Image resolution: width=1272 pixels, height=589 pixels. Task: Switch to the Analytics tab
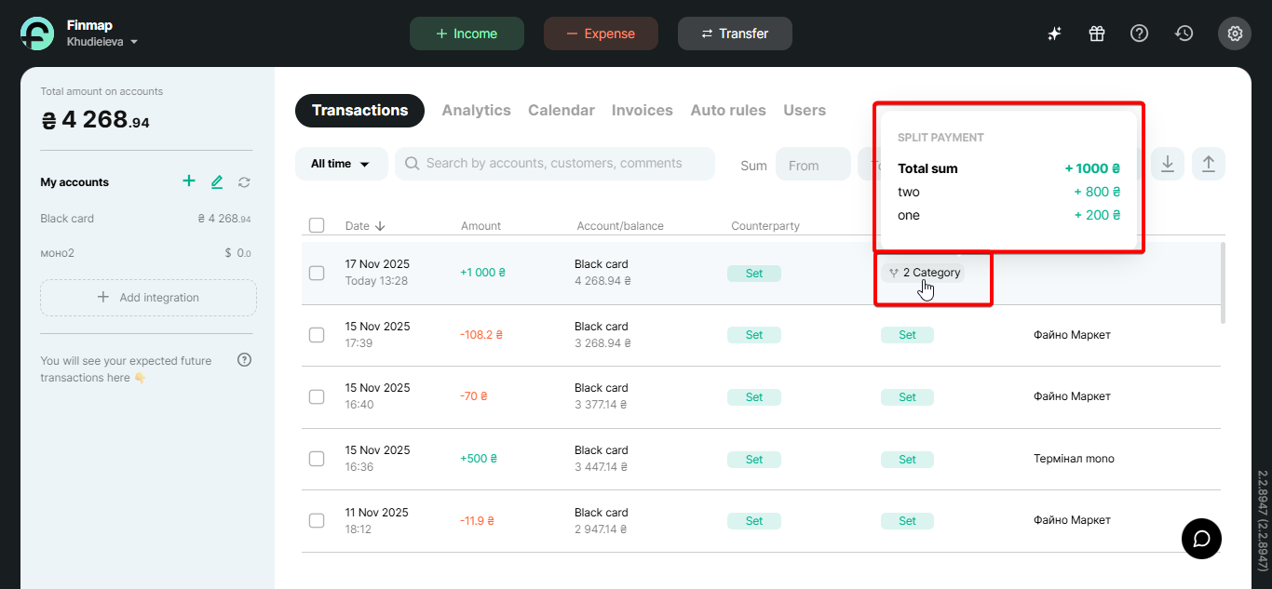pyautogui.click(x=476, y=111)
